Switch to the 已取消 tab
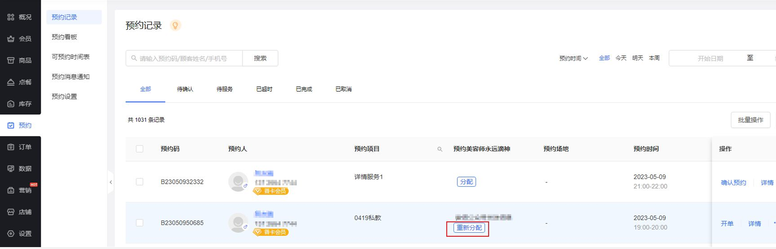Viewport: 776px width, 249px height. [344, 89]
